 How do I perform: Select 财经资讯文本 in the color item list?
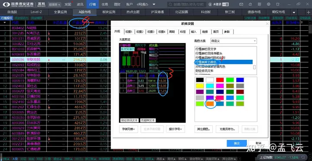click(x=205, y=71)
